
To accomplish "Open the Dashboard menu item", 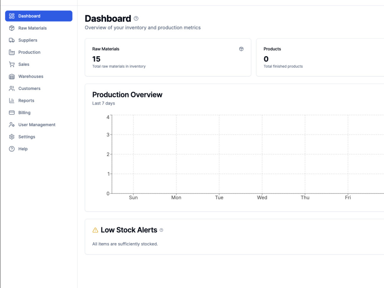I will (39, 16).
